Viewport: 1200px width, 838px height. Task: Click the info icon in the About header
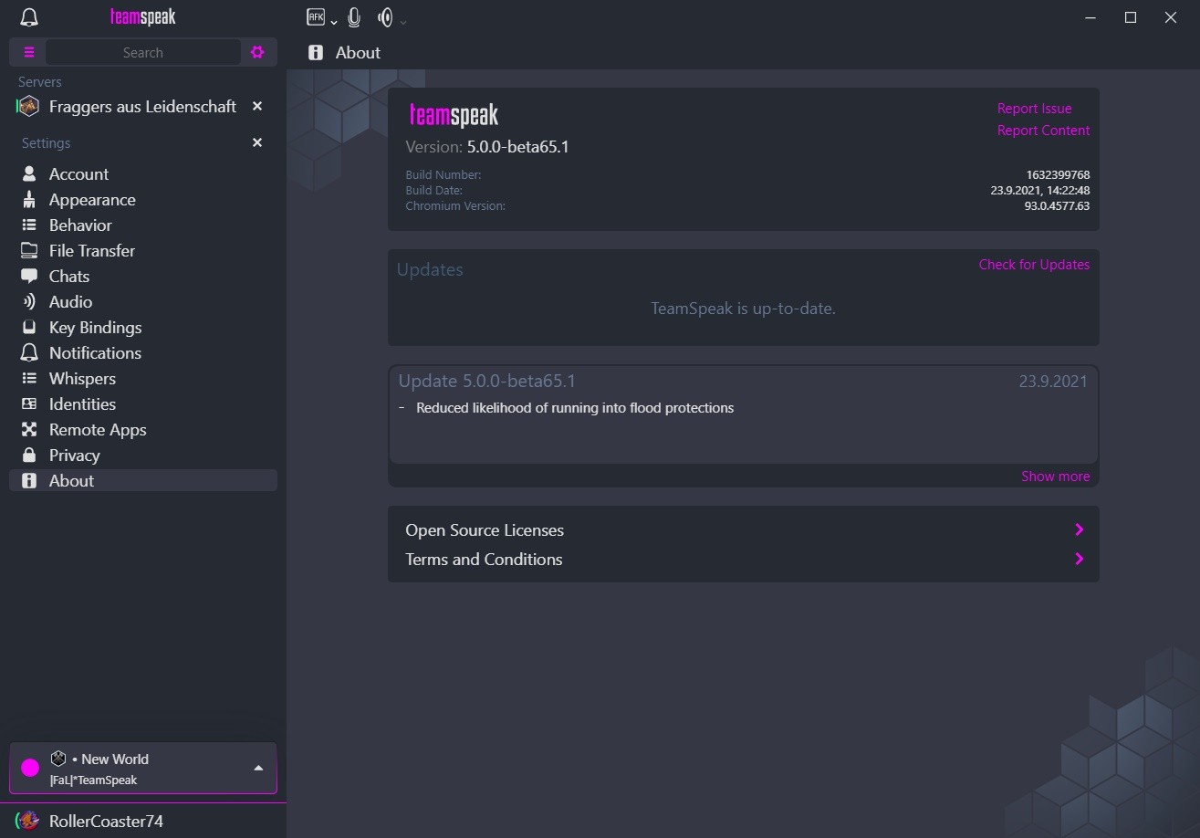[x=316, y=52]
